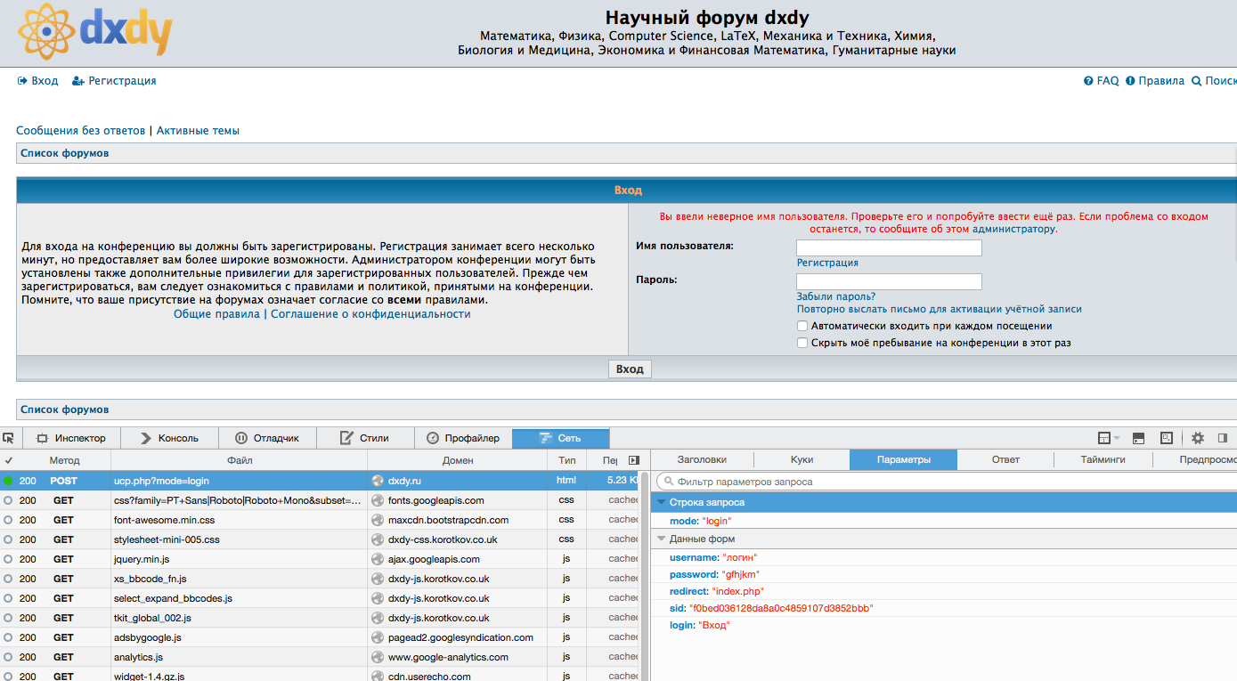This screenshot has width=1237, height=681.
Task: Open the frame selector dropdown icon
Action: click(x=1109, y=438)
